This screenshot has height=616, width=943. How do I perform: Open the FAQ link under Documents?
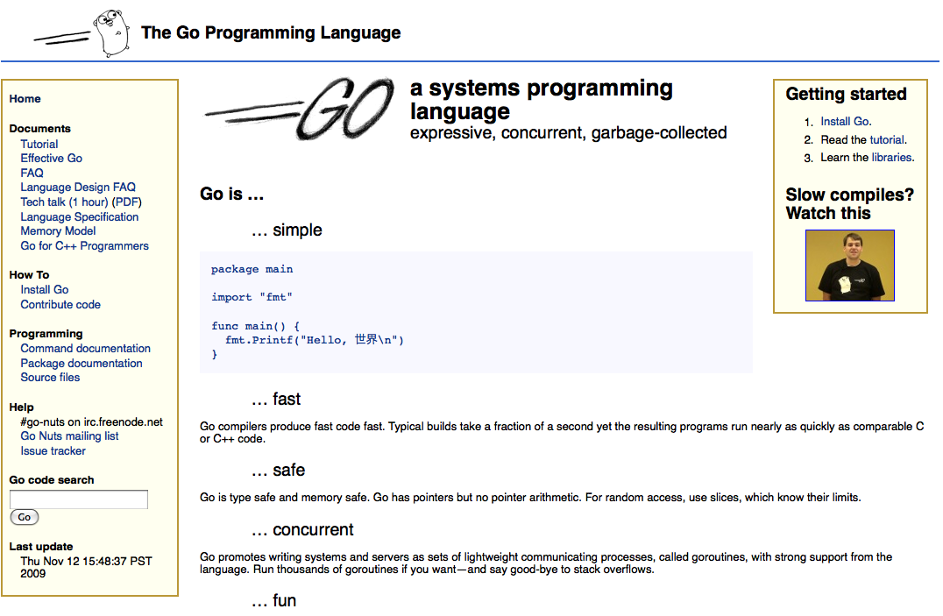pyautogui.click(x=32, y=173)
